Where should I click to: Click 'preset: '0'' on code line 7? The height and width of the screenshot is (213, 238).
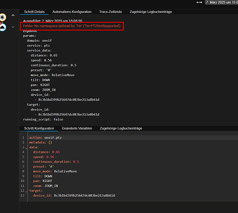coord(44,167)
